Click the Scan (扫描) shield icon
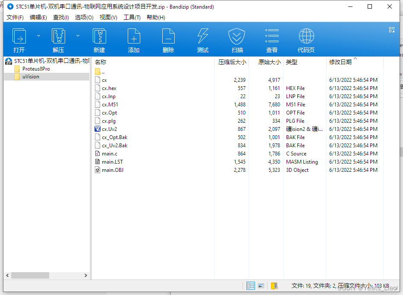 237,36
